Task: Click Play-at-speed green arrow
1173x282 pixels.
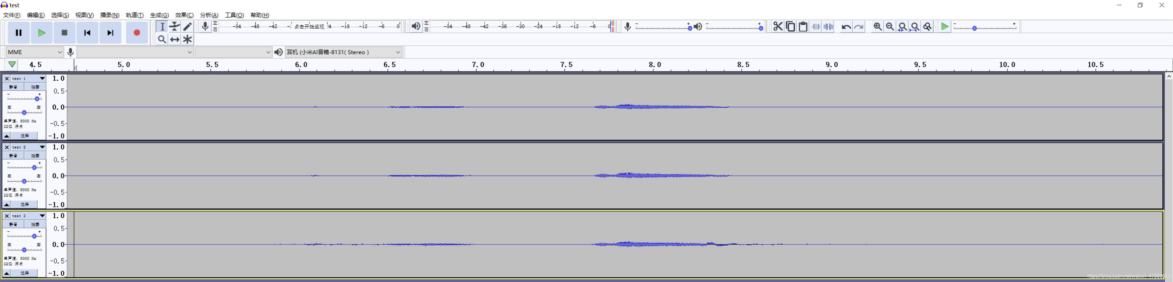Action: click(x=945, y=27)
